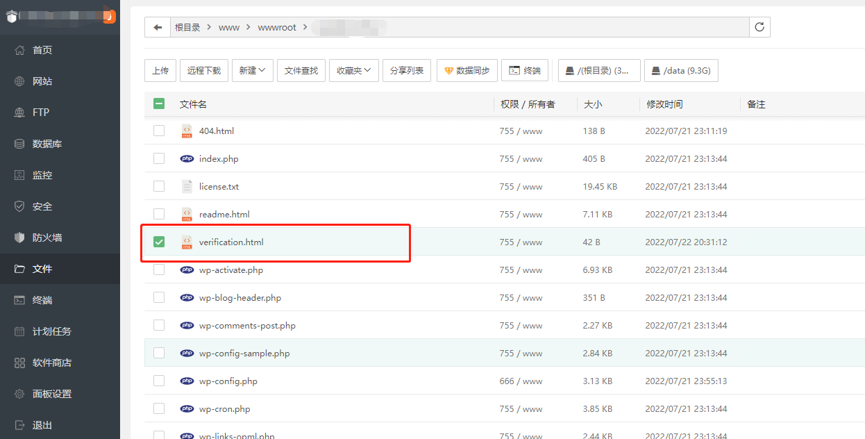Screen dimensions: 865x439
Task: Click the 数据同步 (Data Sync) toolbar icon
Action: (467, 70)
